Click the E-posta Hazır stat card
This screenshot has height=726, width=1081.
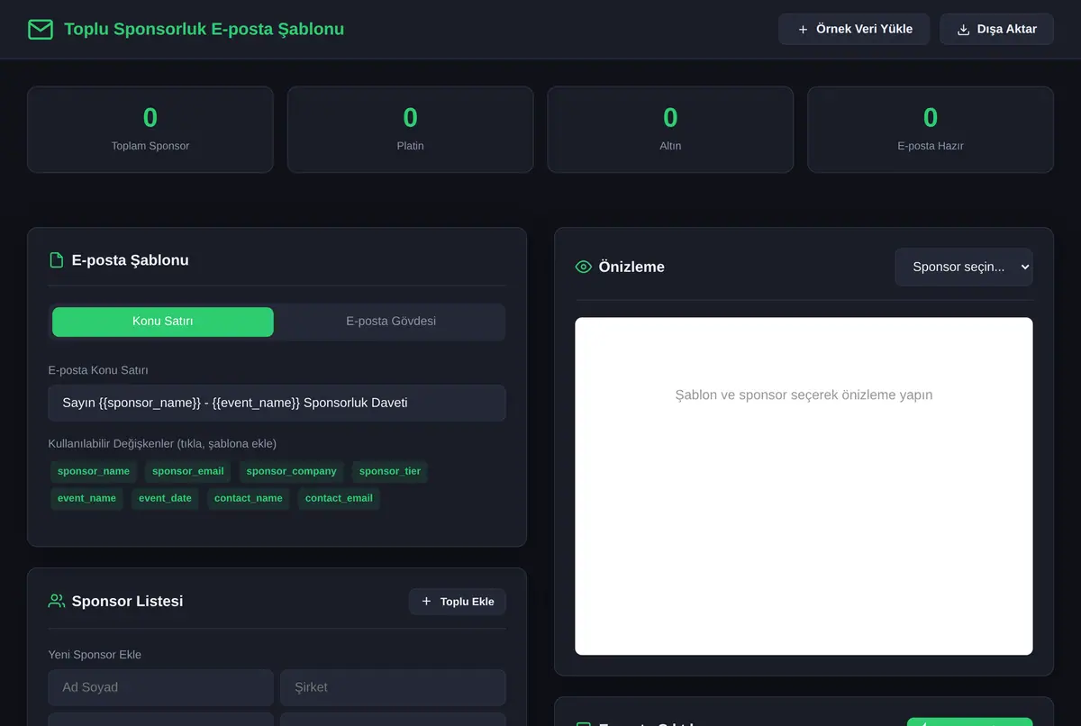click(931, 130)
